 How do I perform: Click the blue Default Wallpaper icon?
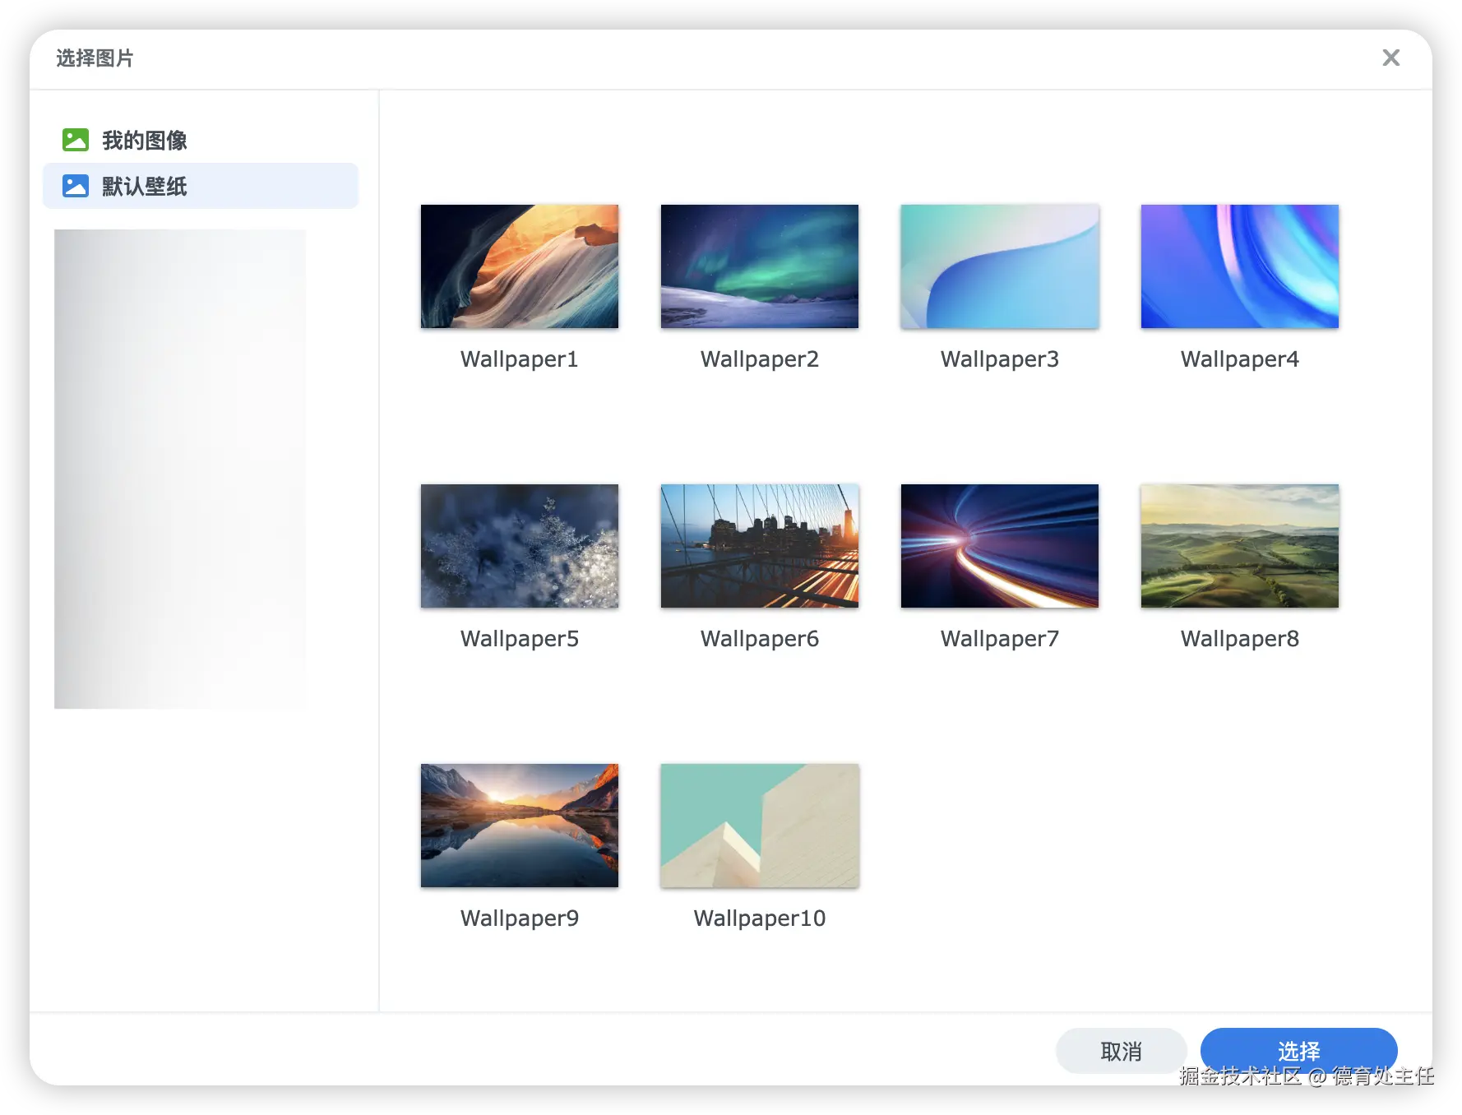click(76, 186)
